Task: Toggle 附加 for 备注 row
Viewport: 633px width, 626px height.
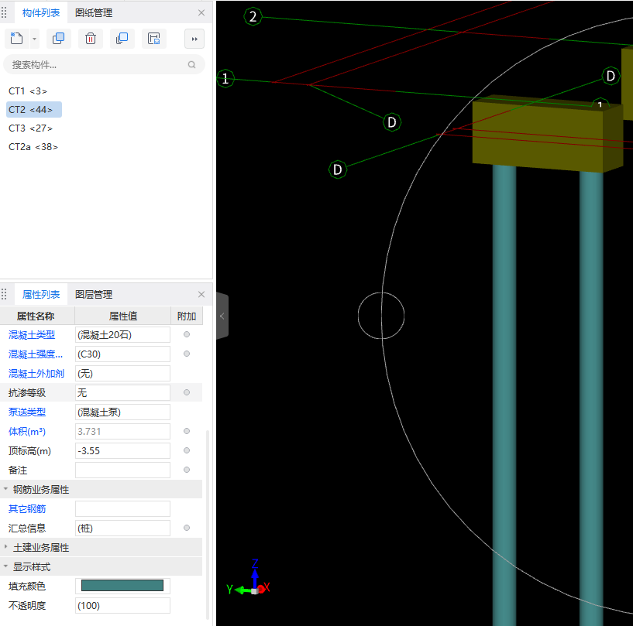Action: pyautogui.click(x=187, y=470)
